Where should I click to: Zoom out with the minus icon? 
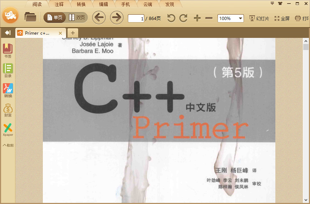tap(209, 18)
